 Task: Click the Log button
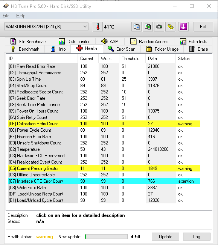(x=197, y=237)
